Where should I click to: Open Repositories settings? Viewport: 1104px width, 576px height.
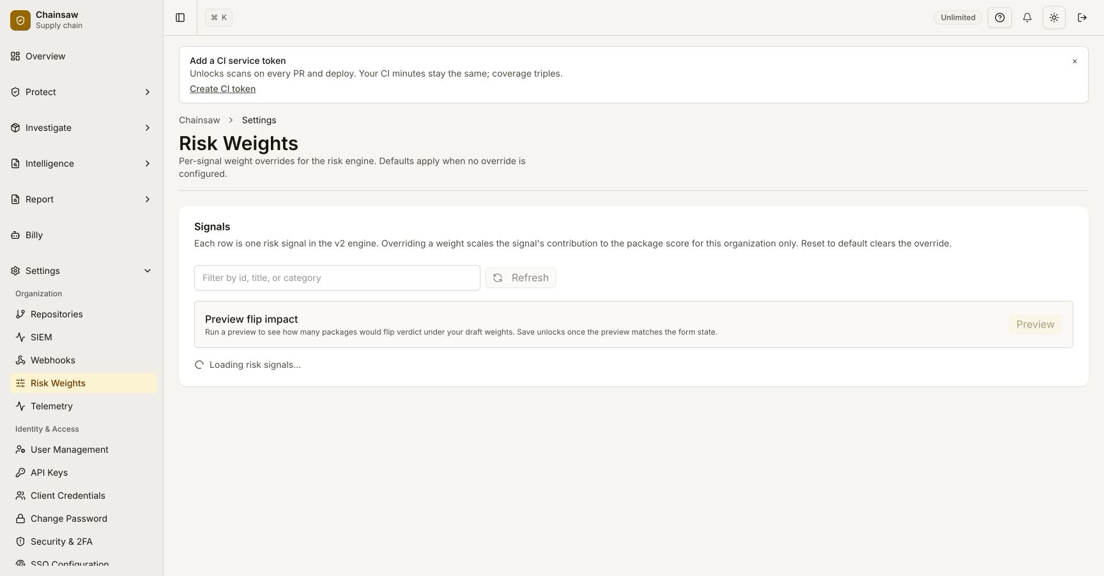(x=84, y=314)
